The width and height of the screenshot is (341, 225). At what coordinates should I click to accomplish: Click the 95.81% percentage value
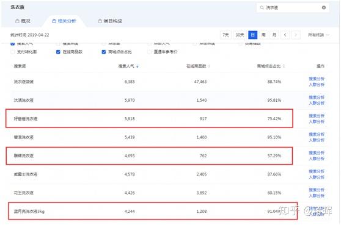click(274, 100)
